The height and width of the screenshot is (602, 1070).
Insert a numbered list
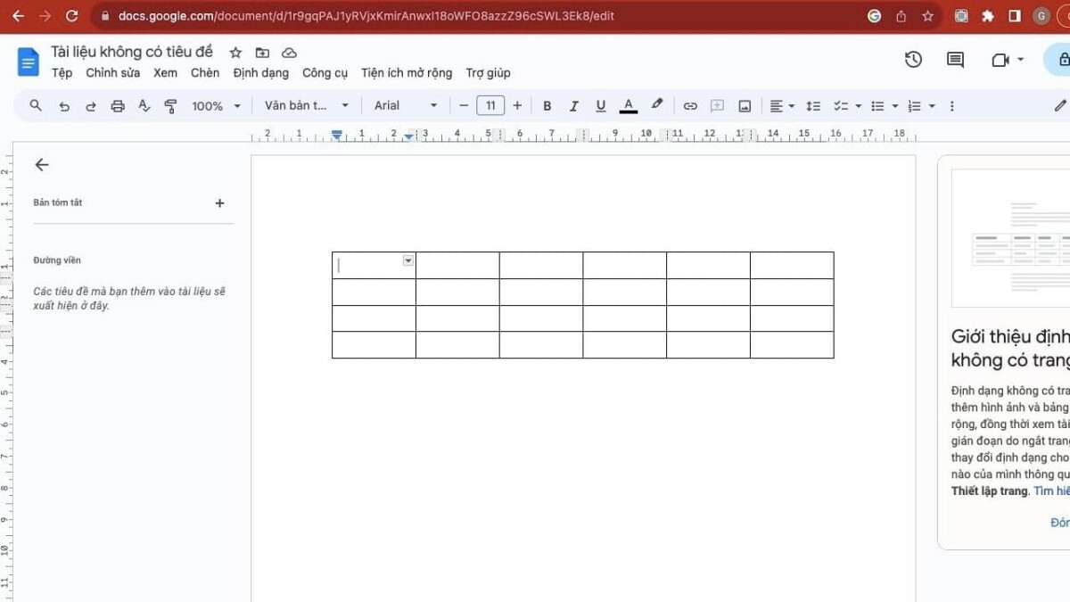914,106
